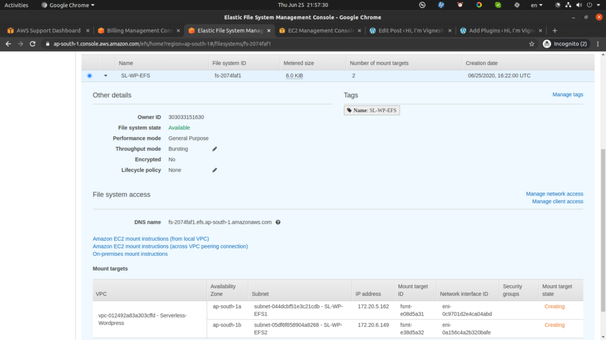Click the Chrome-colored tray icon
The image size is (606, 340).
[479, 5]
